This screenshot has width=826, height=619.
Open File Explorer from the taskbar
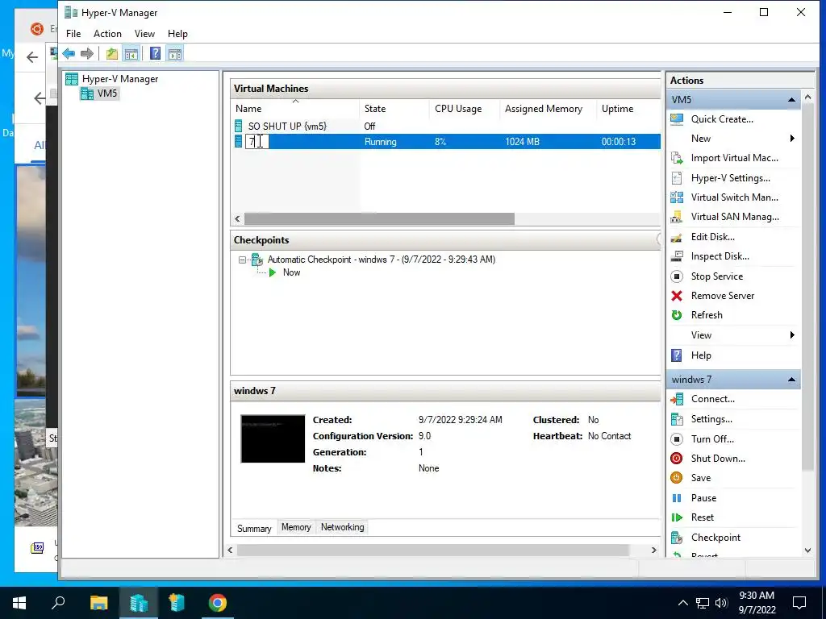[x=98, y=603]
